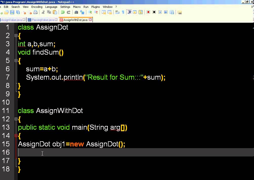Open the Plugins menu
Image resolution: width=254 pixels, height=180 pixels.
(95, 7)
